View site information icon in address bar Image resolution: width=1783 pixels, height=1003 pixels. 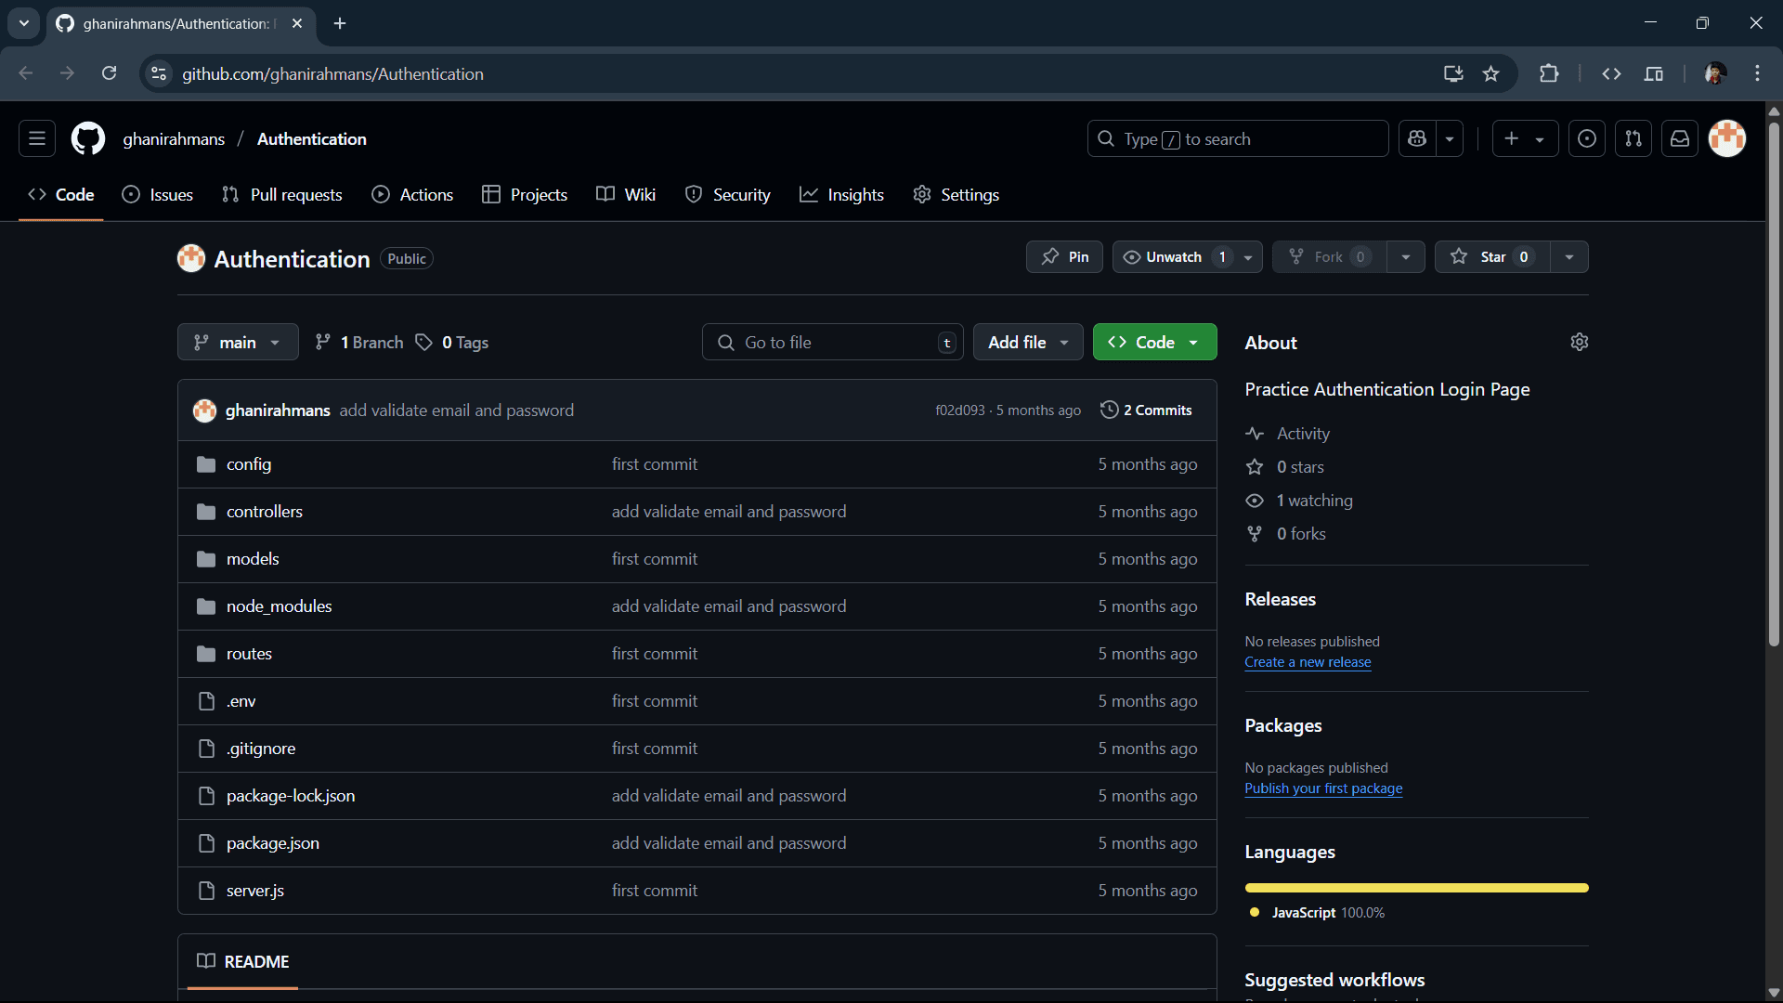160,74
